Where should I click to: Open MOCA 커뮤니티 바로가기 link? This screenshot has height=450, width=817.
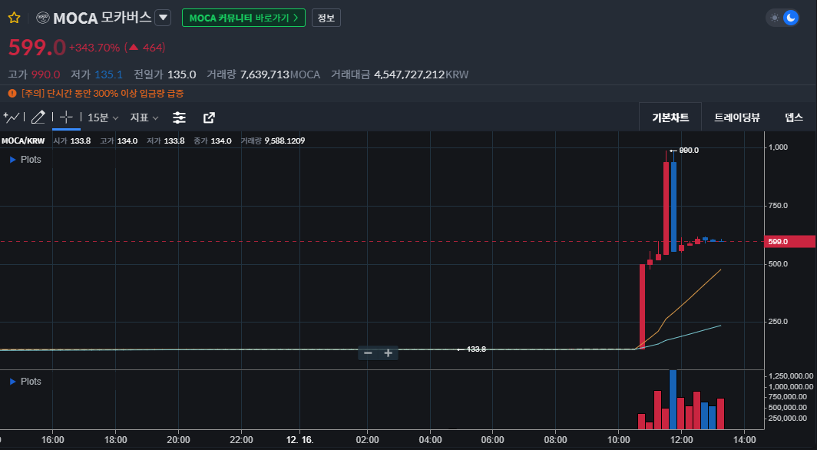(243, 18)
